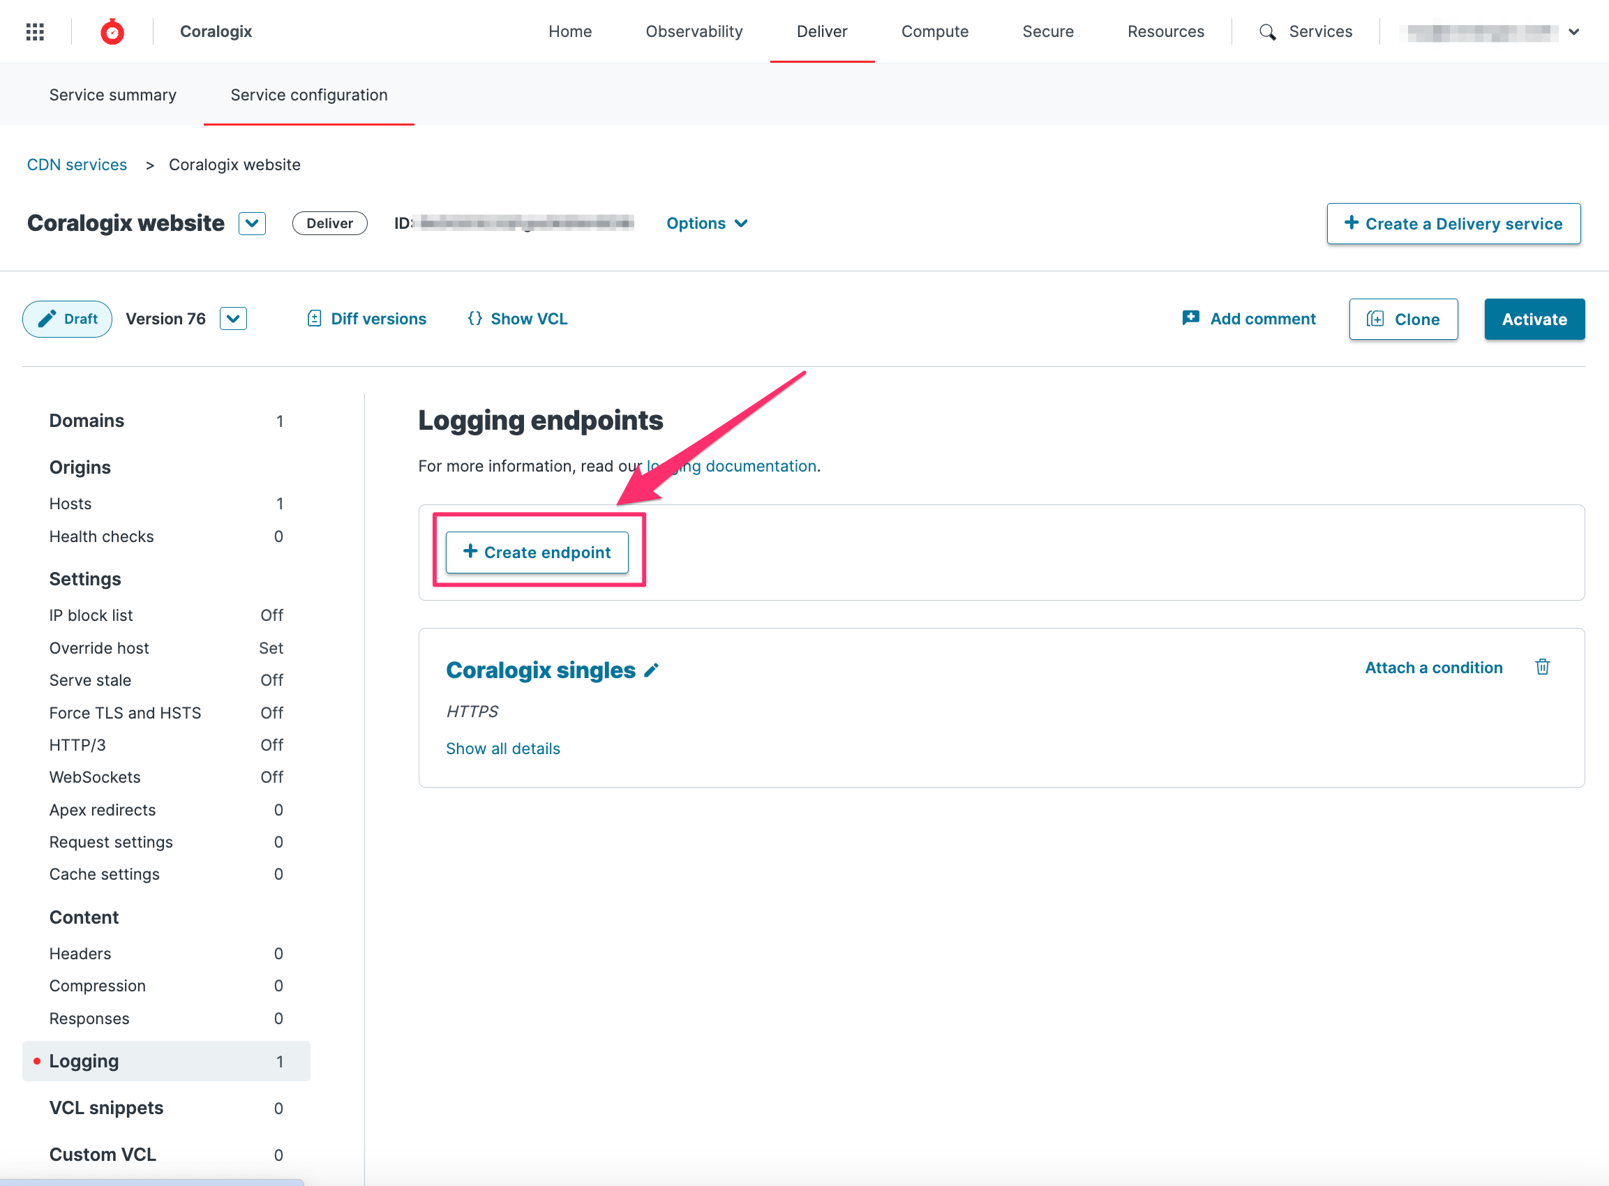
Task: Click the search magnifier icon
Action: (x=1267, y=31)
